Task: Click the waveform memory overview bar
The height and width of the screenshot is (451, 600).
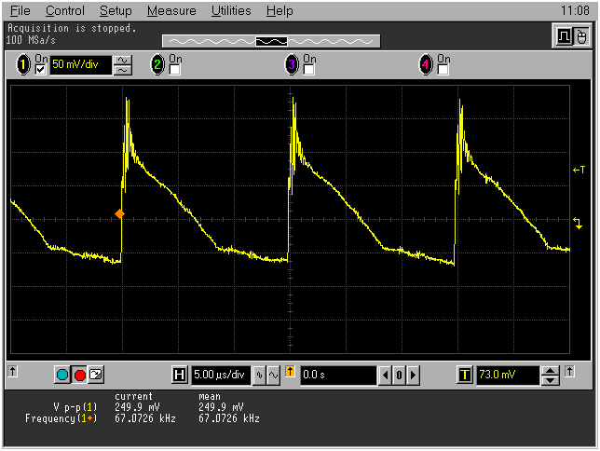Action: click(271, 41)
